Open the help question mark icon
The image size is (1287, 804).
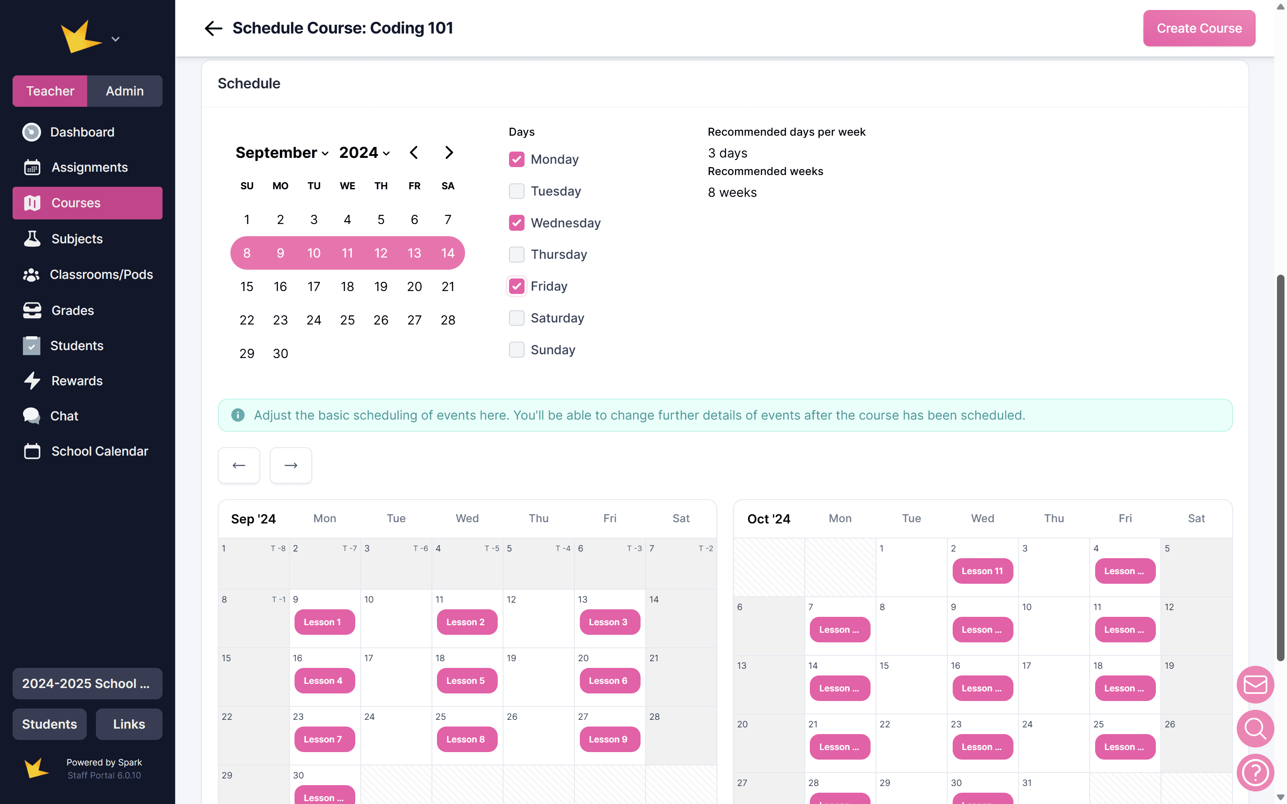(x=1255, y=772)
